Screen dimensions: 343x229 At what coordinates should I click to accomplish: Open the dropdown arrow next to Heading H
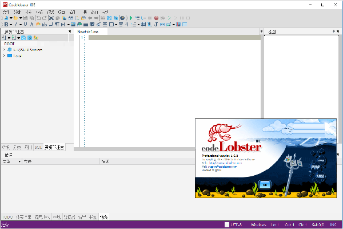point(68,25)
